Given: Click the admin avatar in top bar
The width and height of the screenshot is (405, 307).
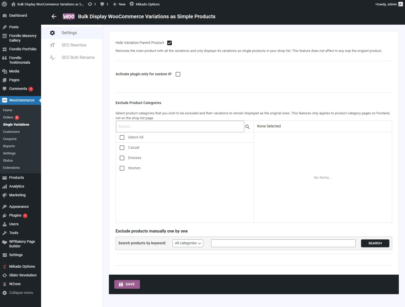Looking at the screenshot, I should click(x=401, y=4).
